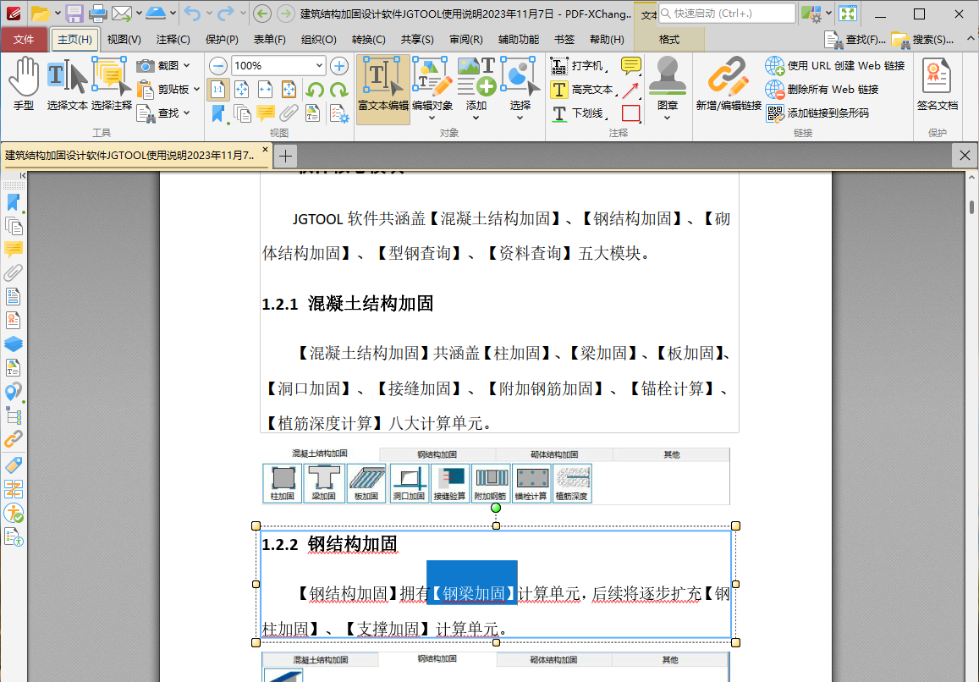
Task: Click the Quick Launch search field
Action: point(728,14)
